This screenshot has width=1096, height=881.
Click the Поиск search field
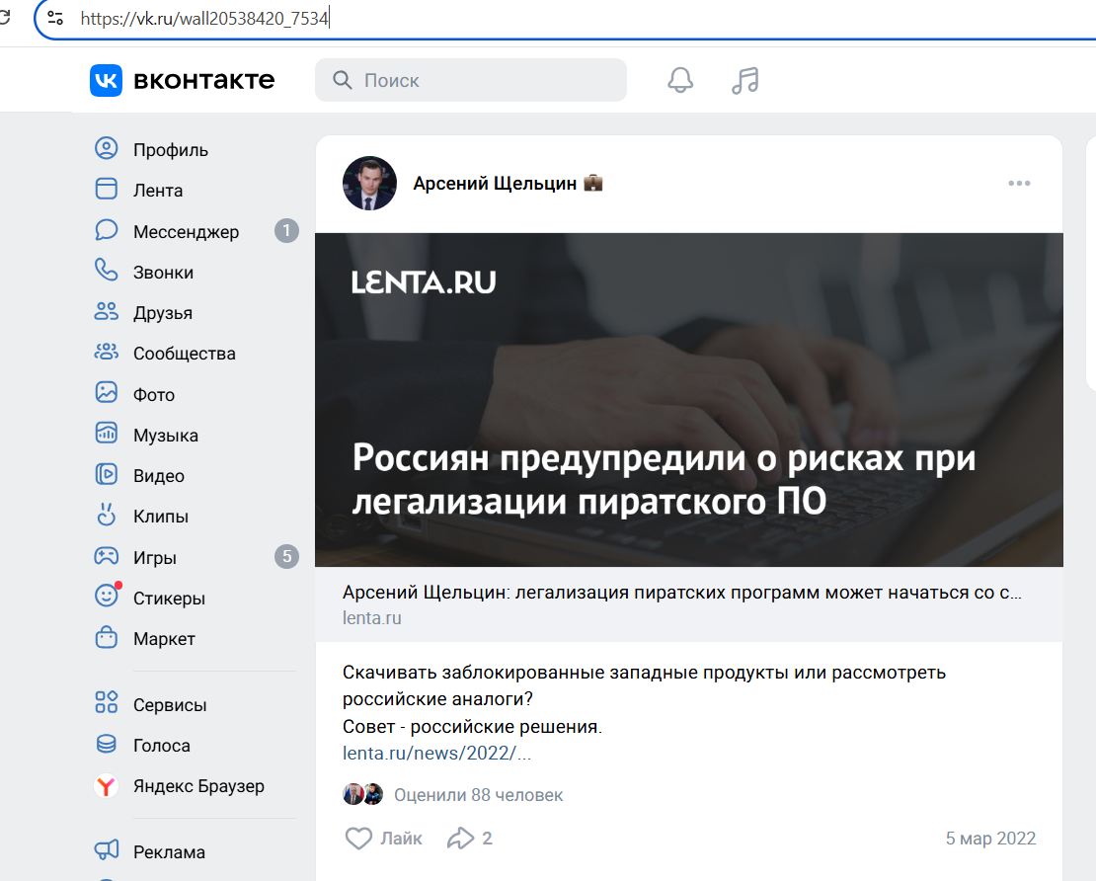pyautogui.click(x=470, y=80)
